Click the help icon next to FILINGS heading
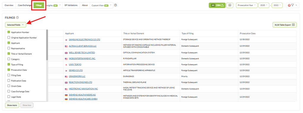Image resolution: width=303 pixels, height=113 pixels. tap(17, 17)
